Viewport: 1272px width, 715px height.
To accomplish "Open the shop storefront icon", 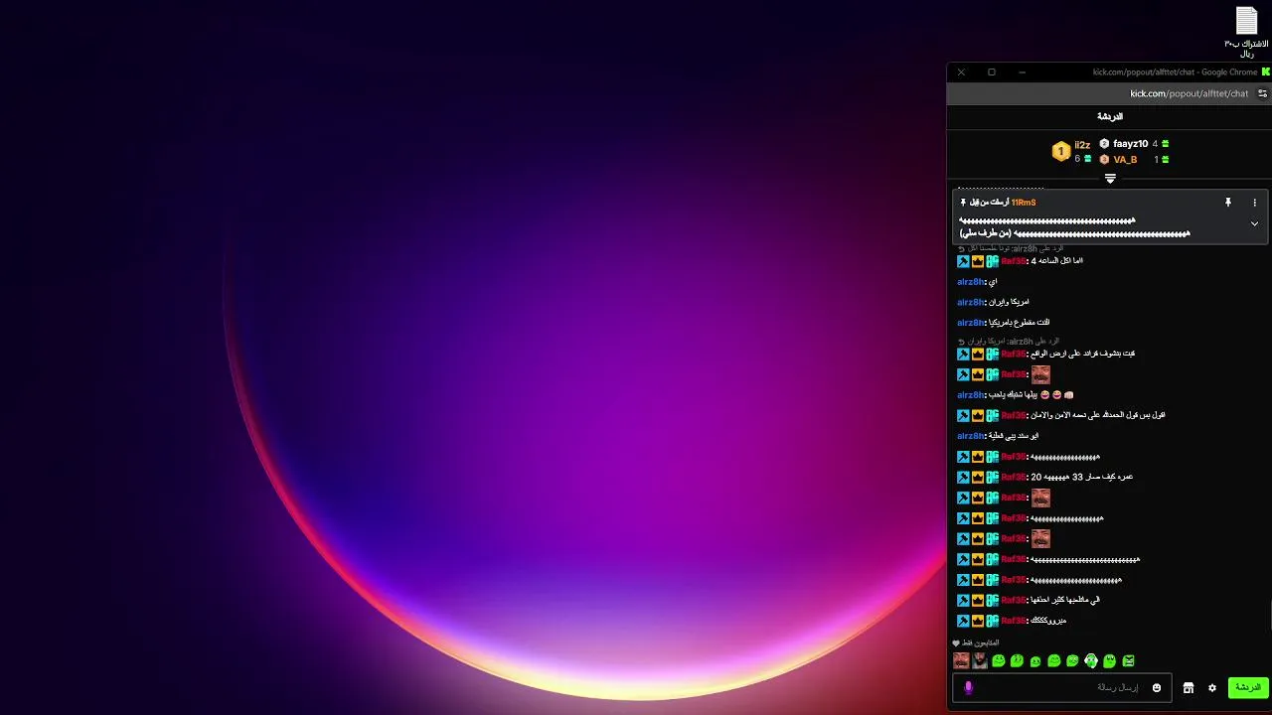I will pos(1189,687).
